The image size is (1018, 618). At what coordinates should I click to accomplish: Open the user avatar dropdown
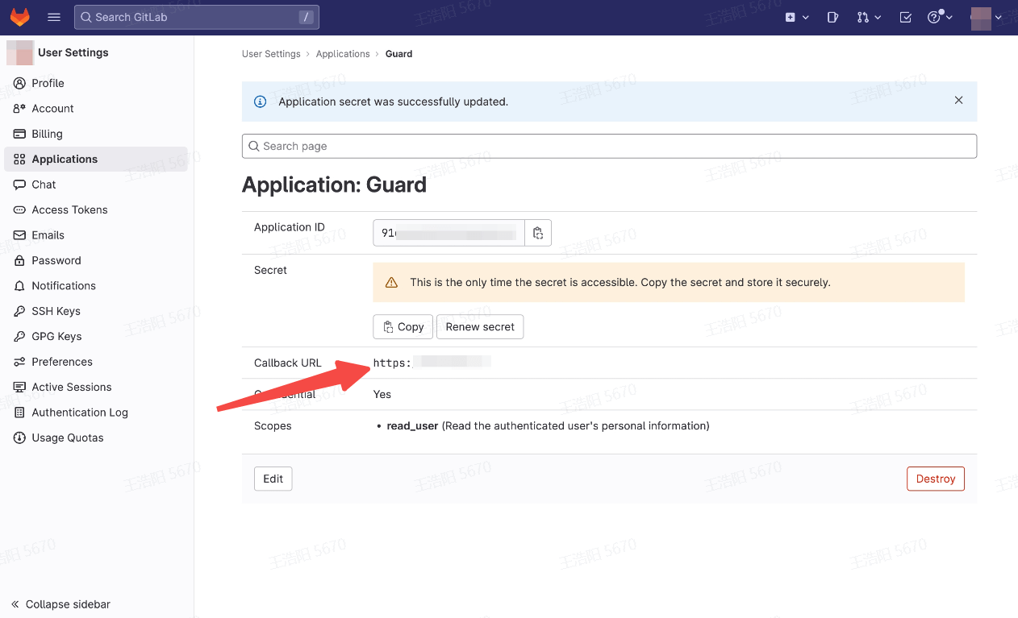point(986,17)
